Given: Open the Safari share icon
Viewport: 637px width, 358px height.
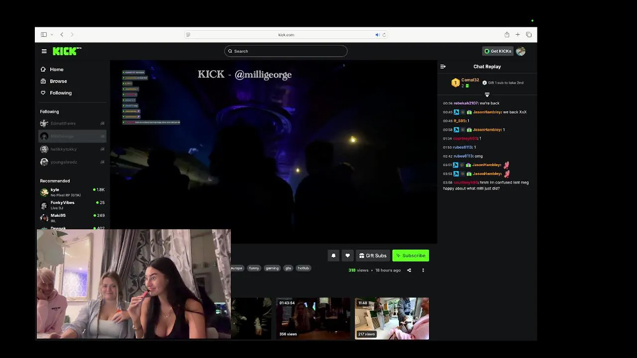Looking at the screenshot, I should tap(507, 35).
